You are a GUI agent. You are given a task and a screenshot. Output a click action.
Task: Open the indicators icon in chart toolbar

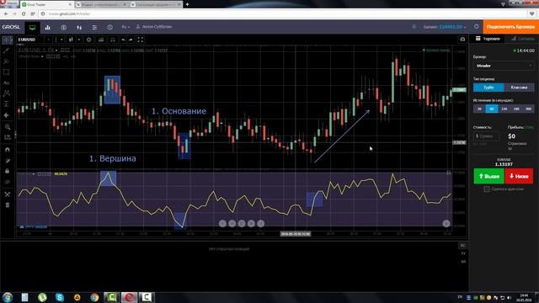point(101,40)
